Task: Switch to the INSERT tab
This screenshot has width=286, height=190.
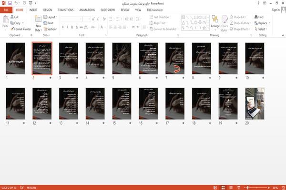Action: (33, 10)
